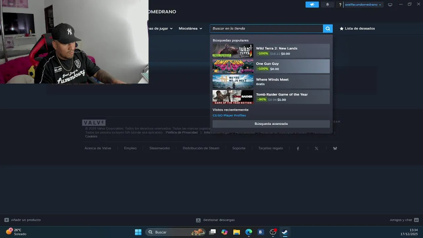423x238 pixels.
Task: Click the Búsqueda avanzada button
Action: (x=271, y=124)
